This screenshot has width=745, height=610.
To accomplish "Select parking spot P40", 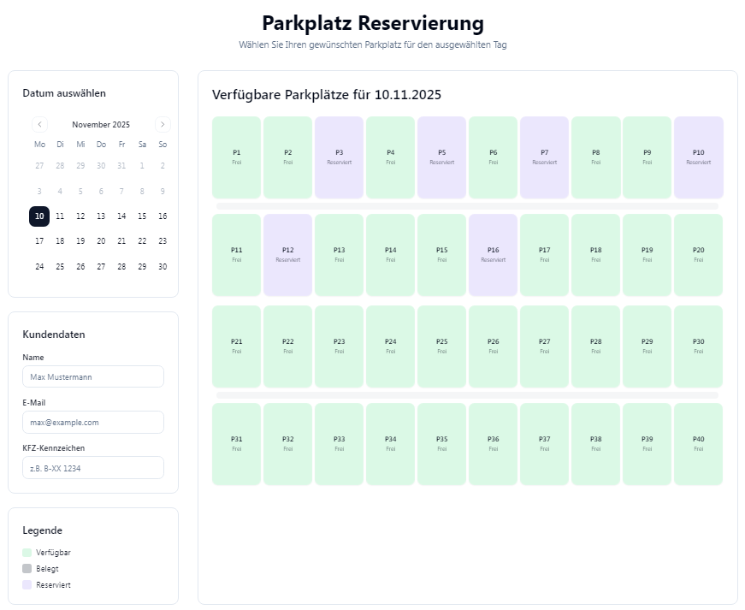I will 698,444.
